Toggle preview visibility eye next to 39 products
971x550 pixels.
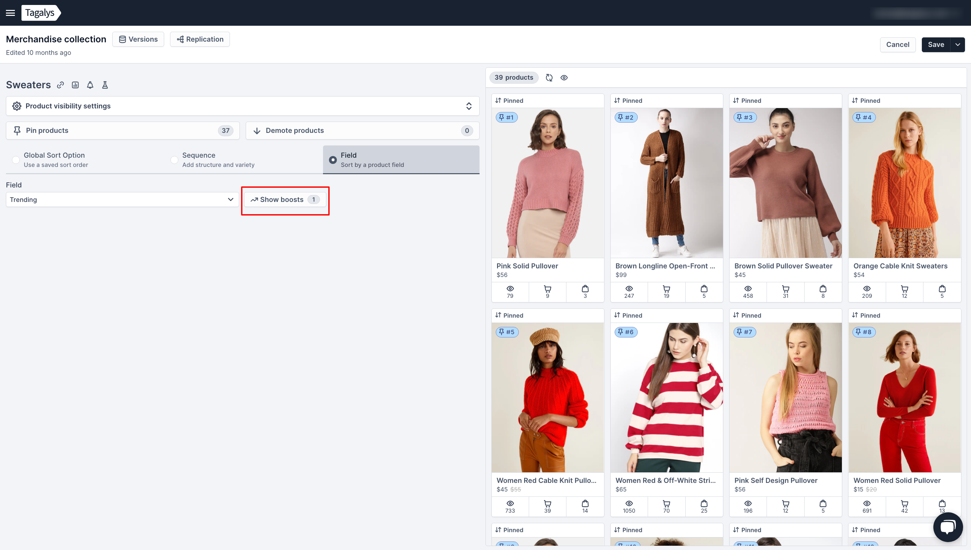coord(564,77)
